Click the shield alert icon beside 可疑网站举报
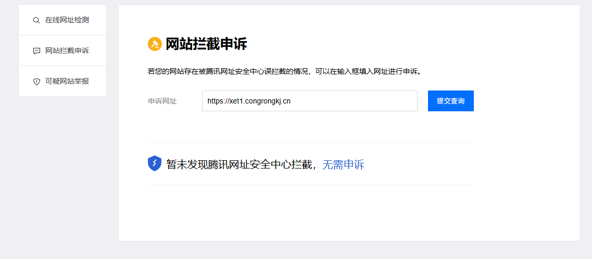Image resolution: width=592 pixels, height=259 pixels. [36, 82]
